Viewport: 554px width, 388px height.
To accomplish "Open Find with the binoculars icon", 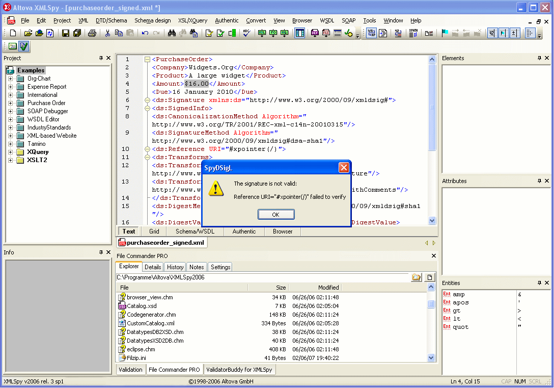I will [172, 33].
